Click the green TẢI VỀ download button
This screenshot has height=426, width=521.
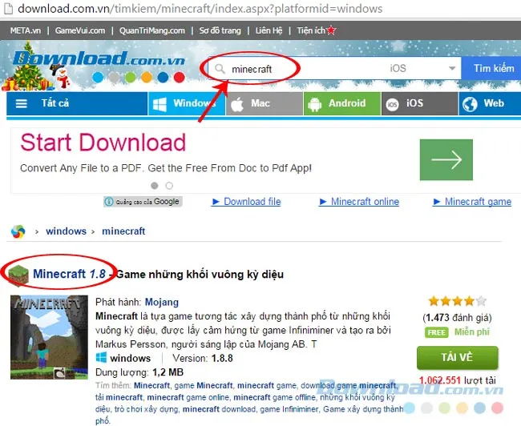pyautogui.click(x=457, y=357)
